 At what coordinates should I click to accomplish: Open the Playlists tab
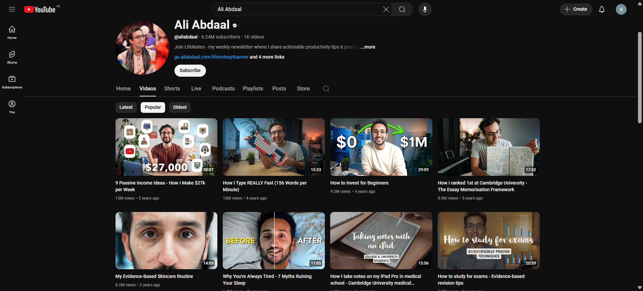coord(253,89)
